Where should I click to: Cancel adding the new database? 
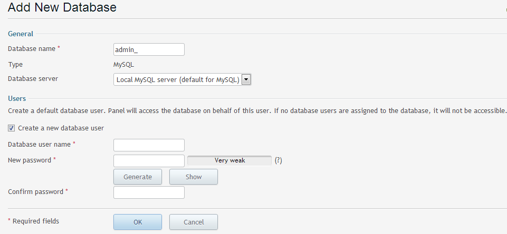coord(194,222)
